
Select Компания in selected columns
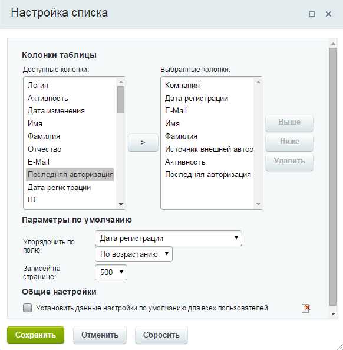(209, 85)
